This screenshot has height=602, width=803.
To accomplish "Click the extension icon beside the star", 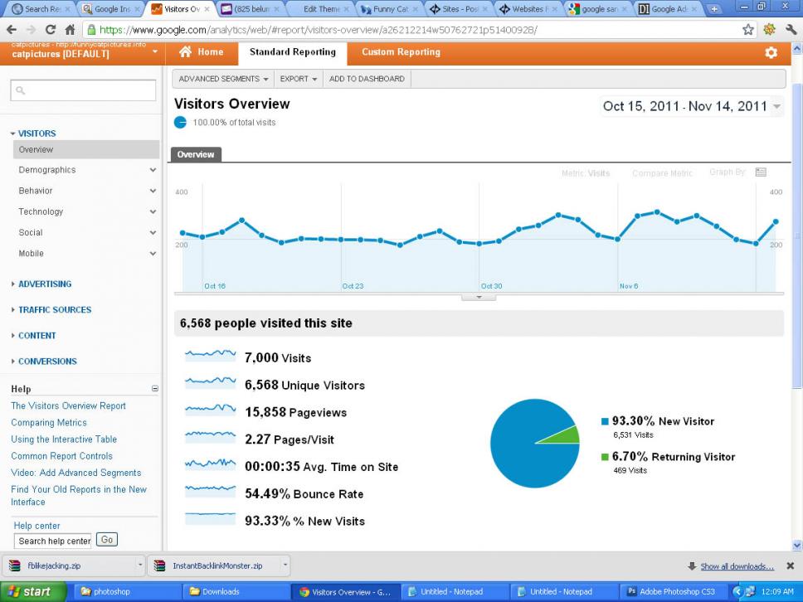I will click(769, 30).
